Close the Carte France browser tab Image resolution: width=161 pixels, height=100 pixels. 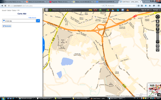(x=140, y=2)
